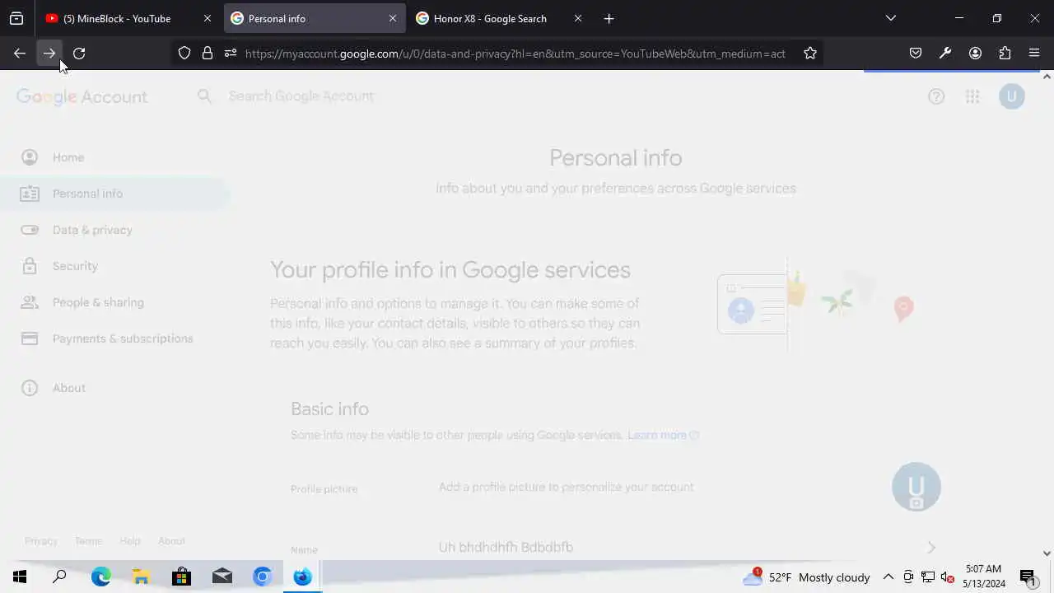
Task: Close the MineBlock YouTube tab
Action: point(208,18)
